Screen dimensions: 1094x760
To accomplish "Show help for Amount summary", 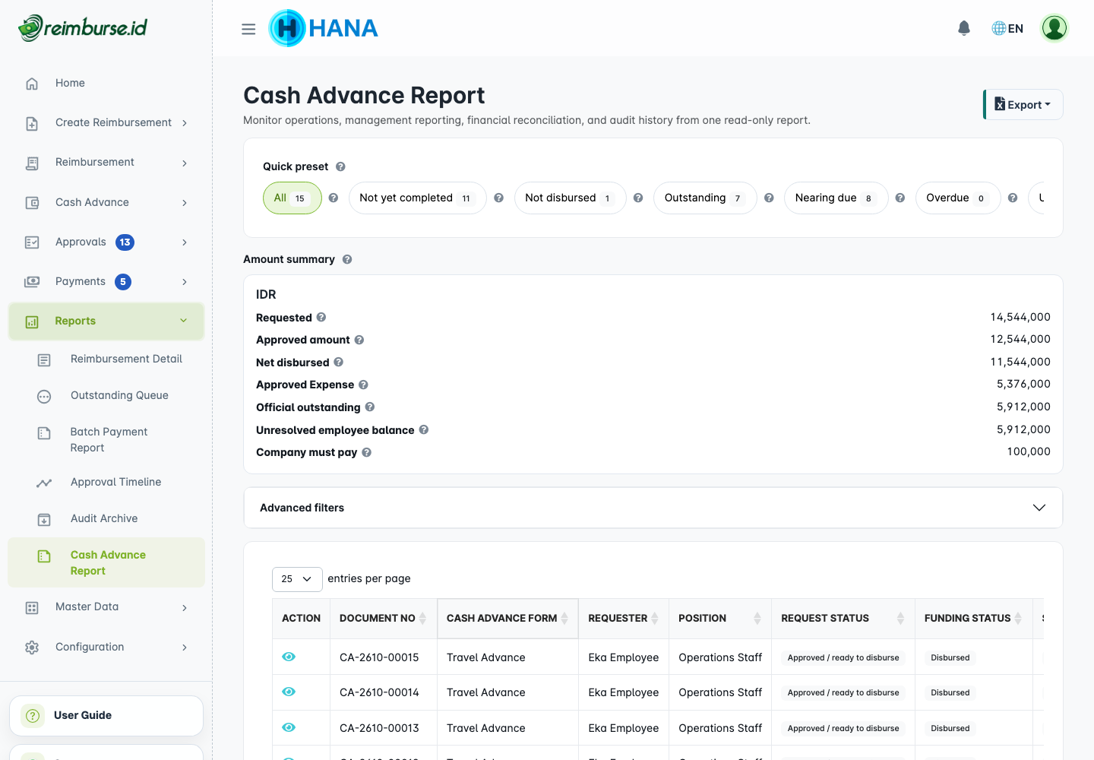I will coord(347,259).
